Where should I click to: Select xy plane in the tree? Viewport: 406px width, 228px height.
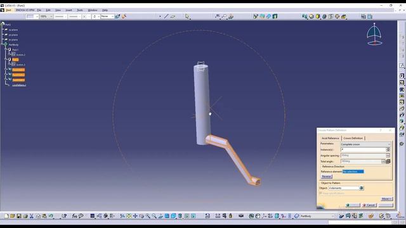(x=13, y=30)
